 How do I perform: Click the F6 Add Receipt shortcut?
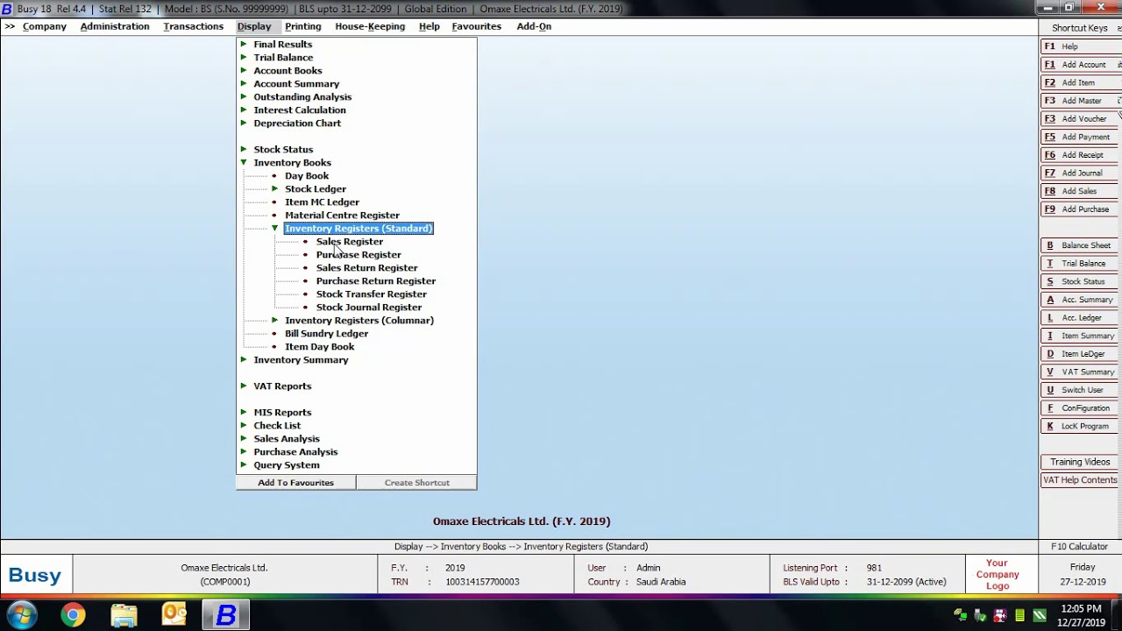[1080, 155]
